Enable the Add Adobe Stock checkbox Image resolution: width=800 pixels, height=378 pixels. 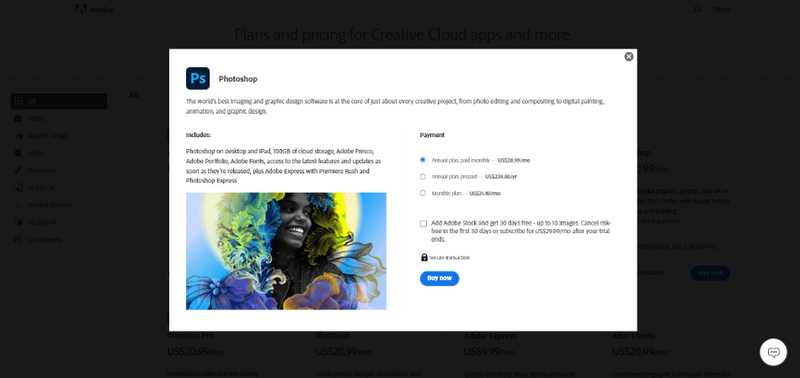tap(424, 223)
